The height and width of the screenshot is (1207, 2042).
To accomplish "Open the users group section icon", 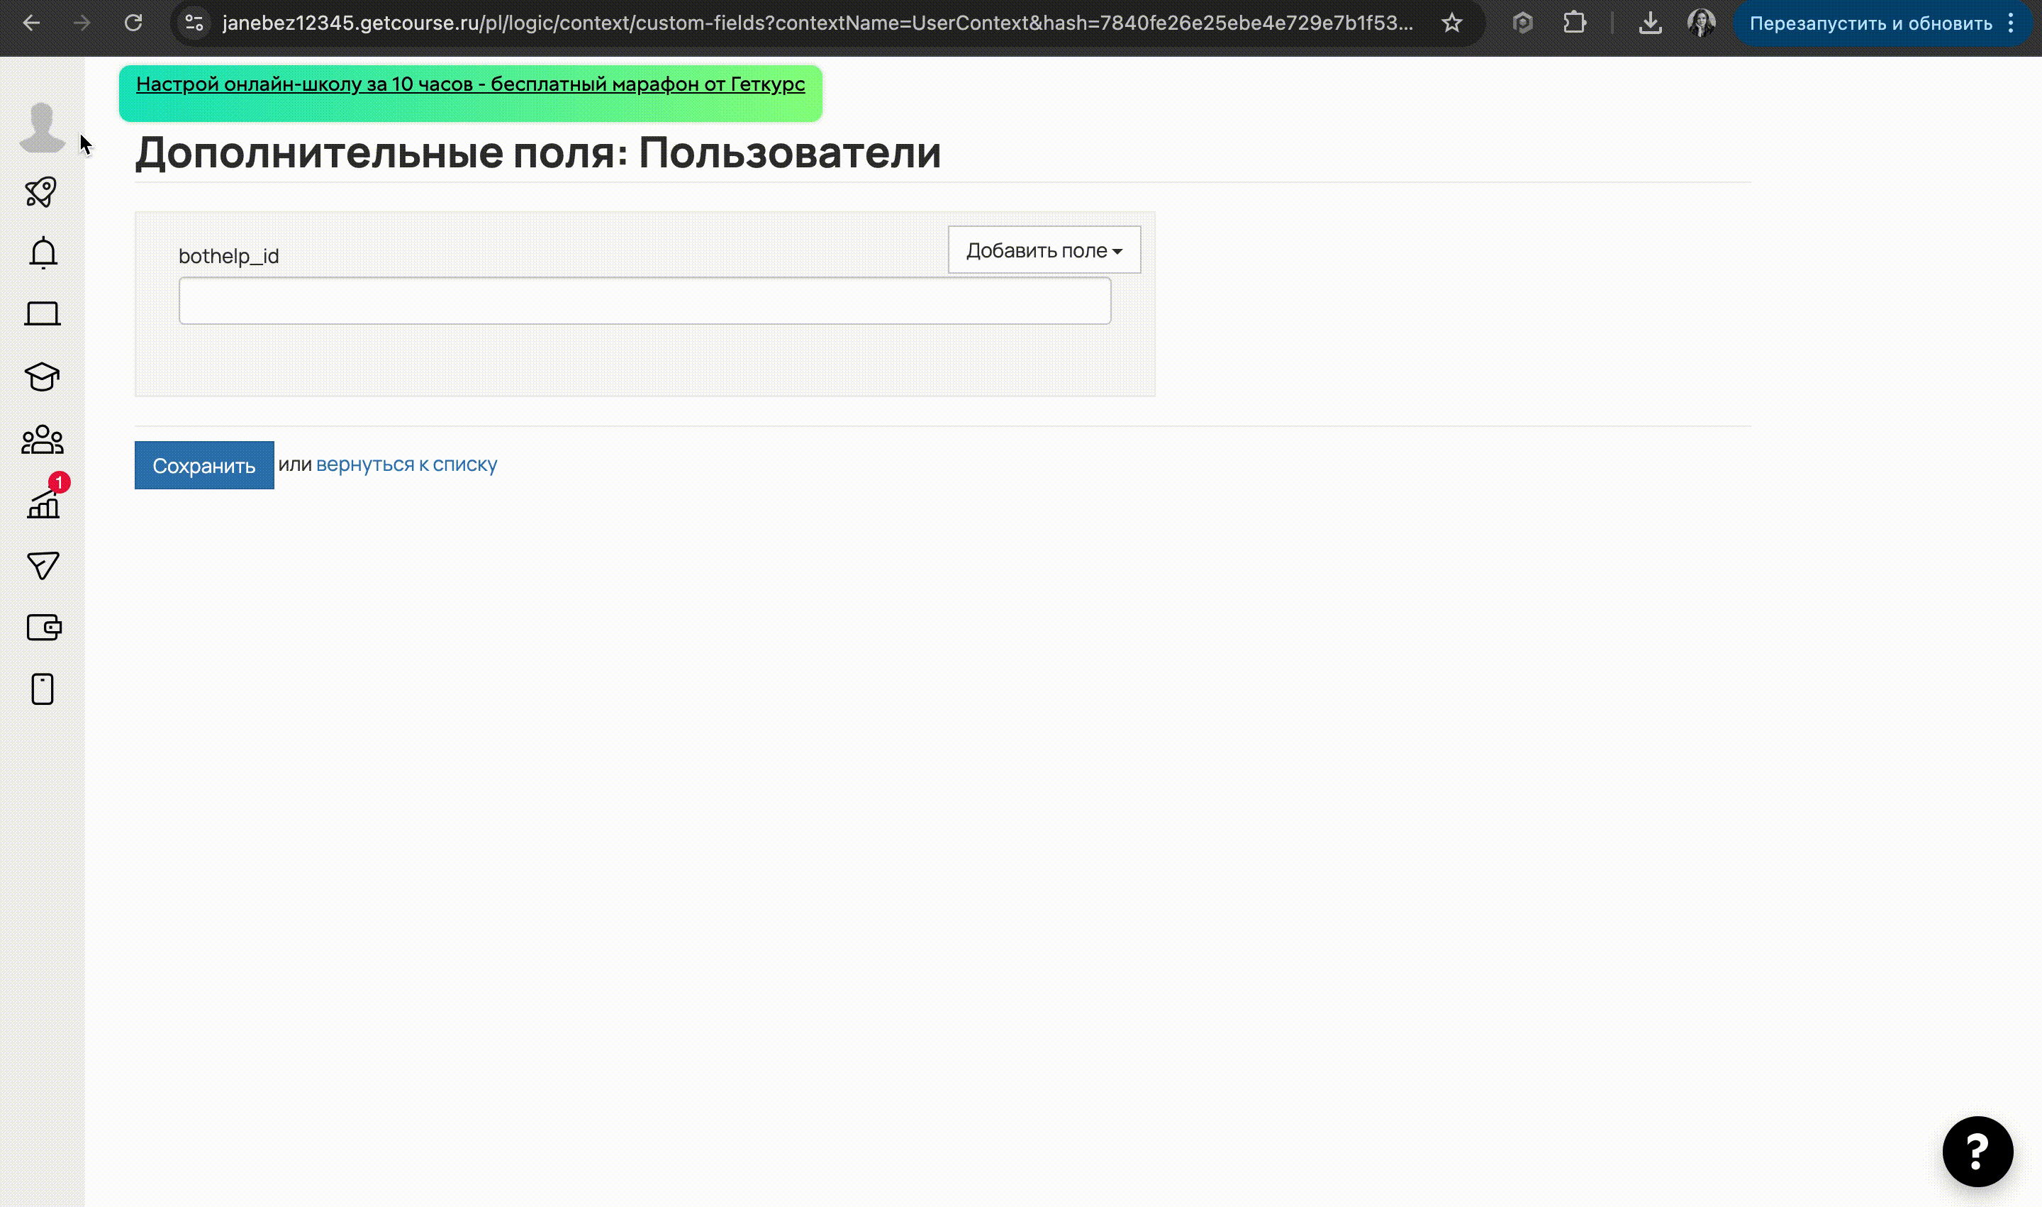I will (43, 440).
